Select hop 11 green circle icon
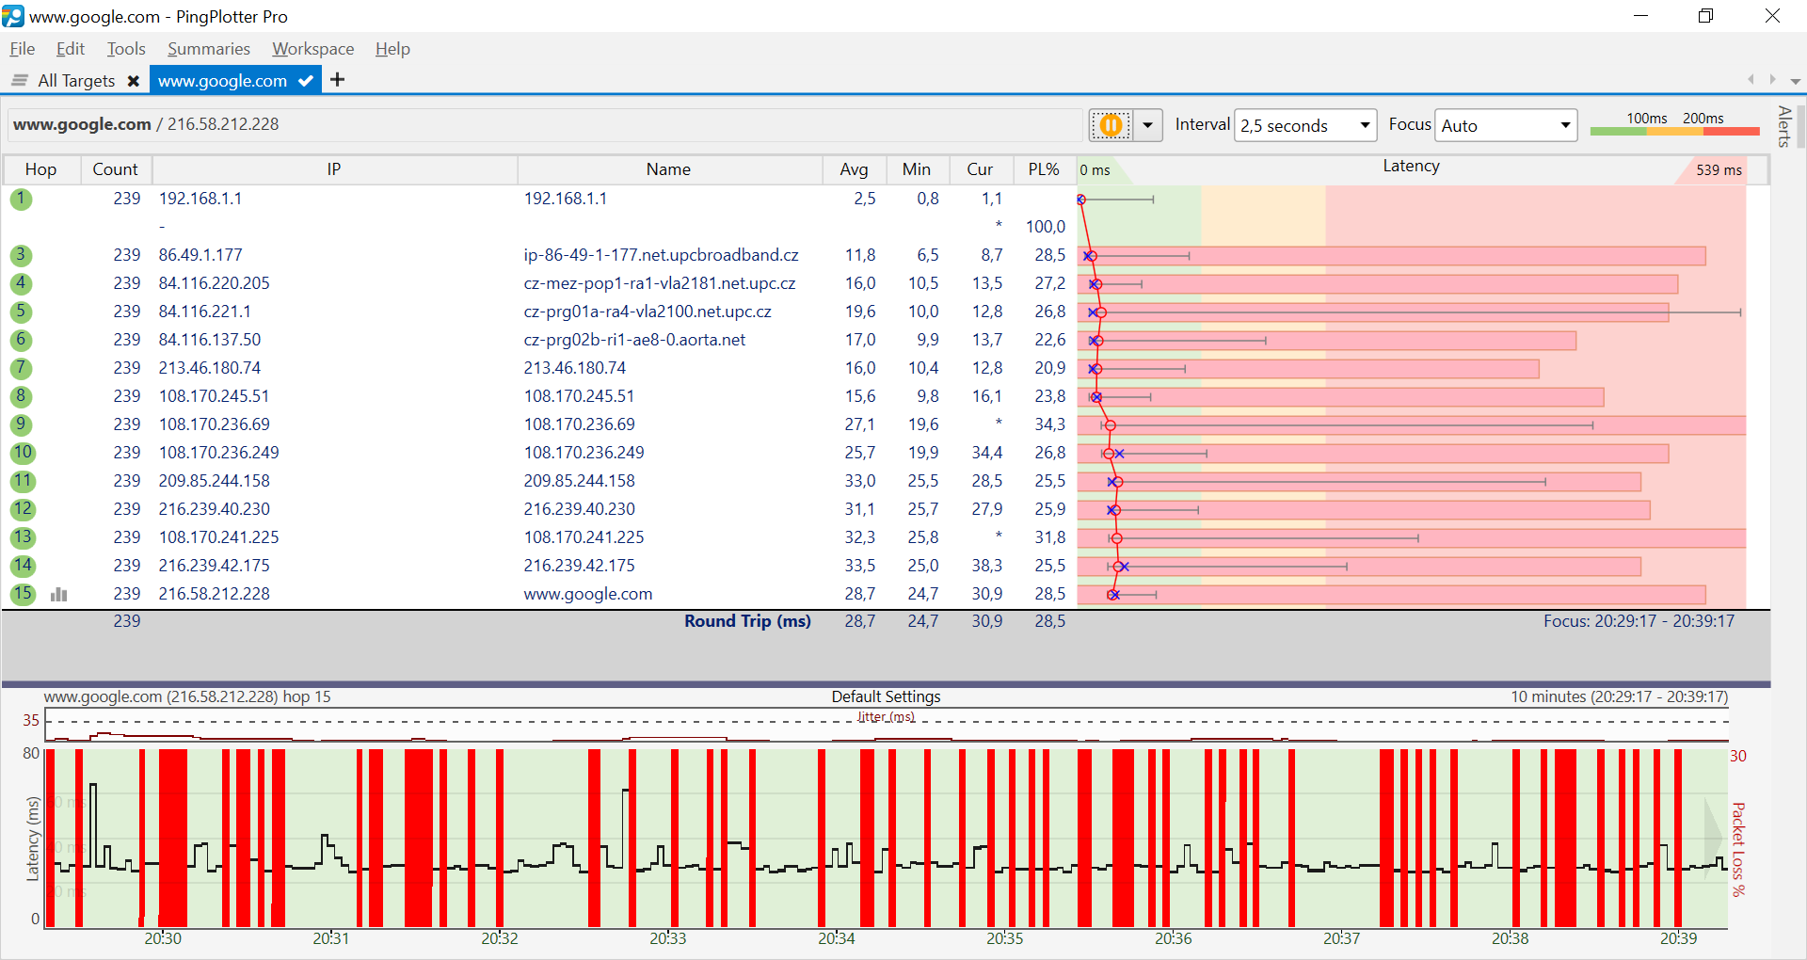The image size is (1807, 960). click(23, 481)
